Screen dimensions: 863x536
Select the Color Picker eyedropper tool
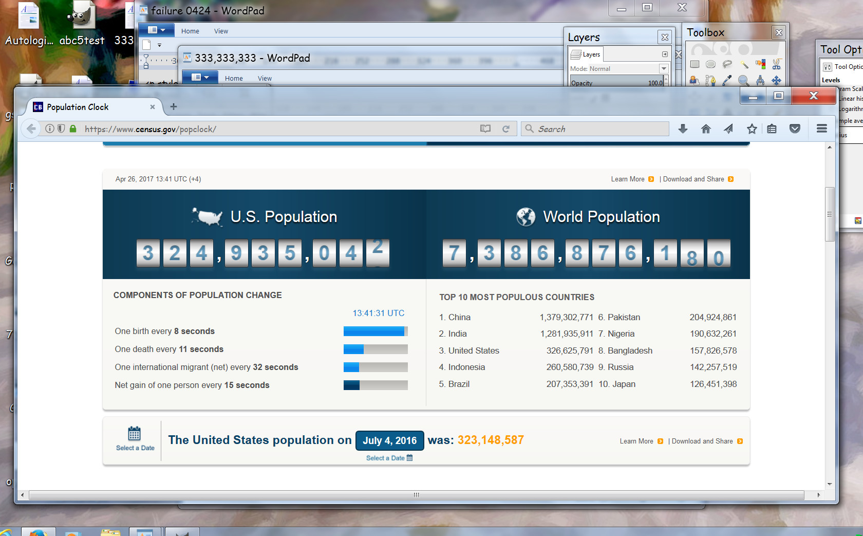(x=727, y=80)
